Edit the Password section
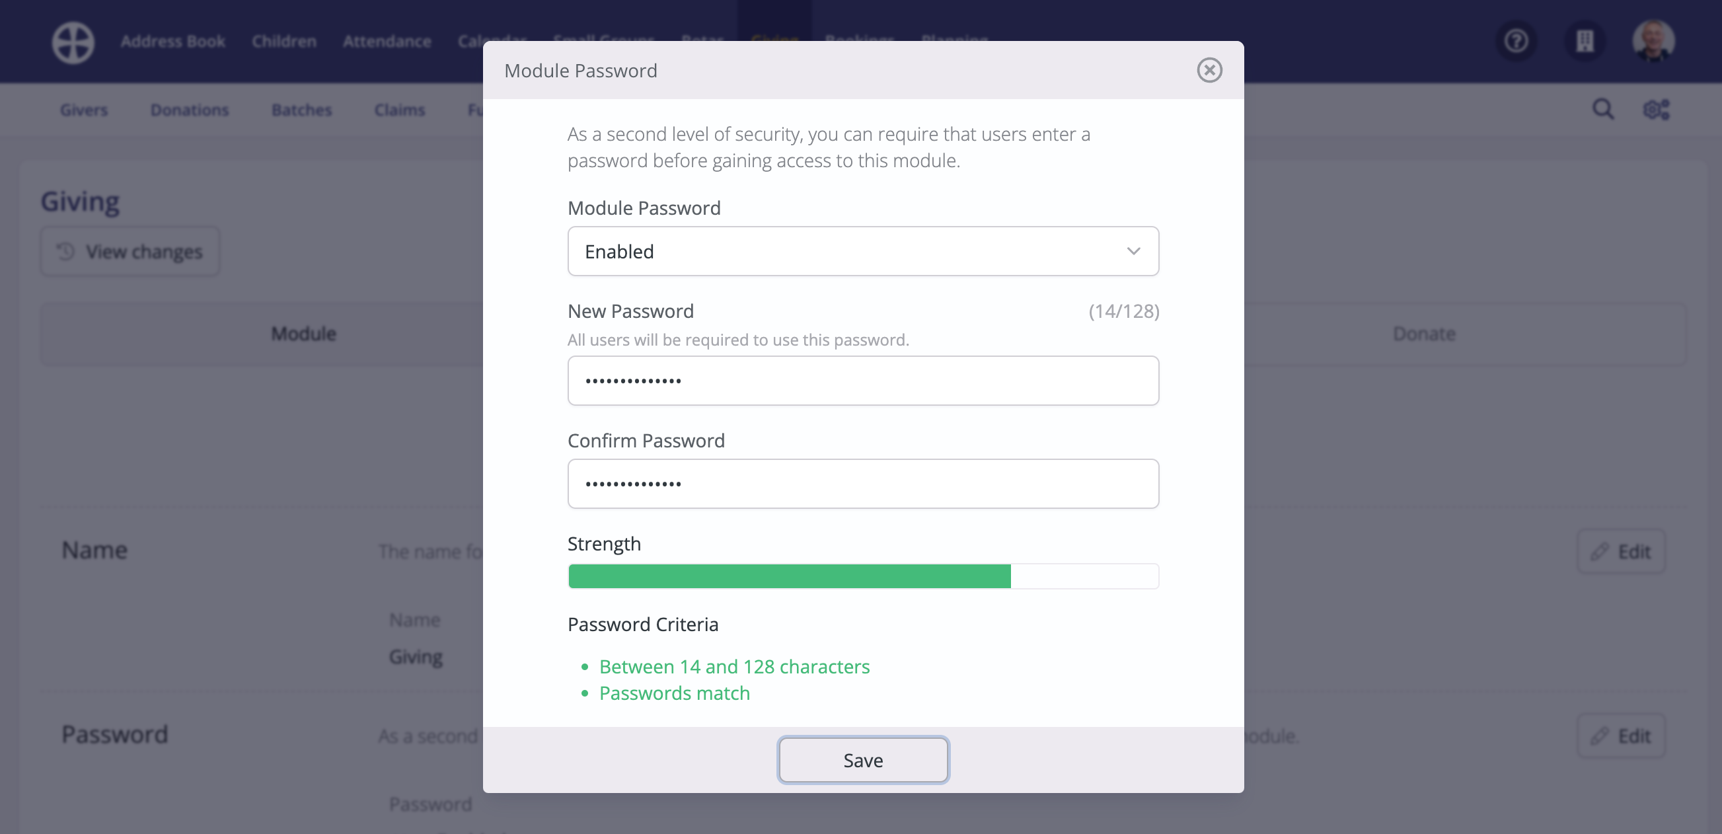Image resolution: width=1722 pixels, height=834 pixels. (x=1620, y=736)
